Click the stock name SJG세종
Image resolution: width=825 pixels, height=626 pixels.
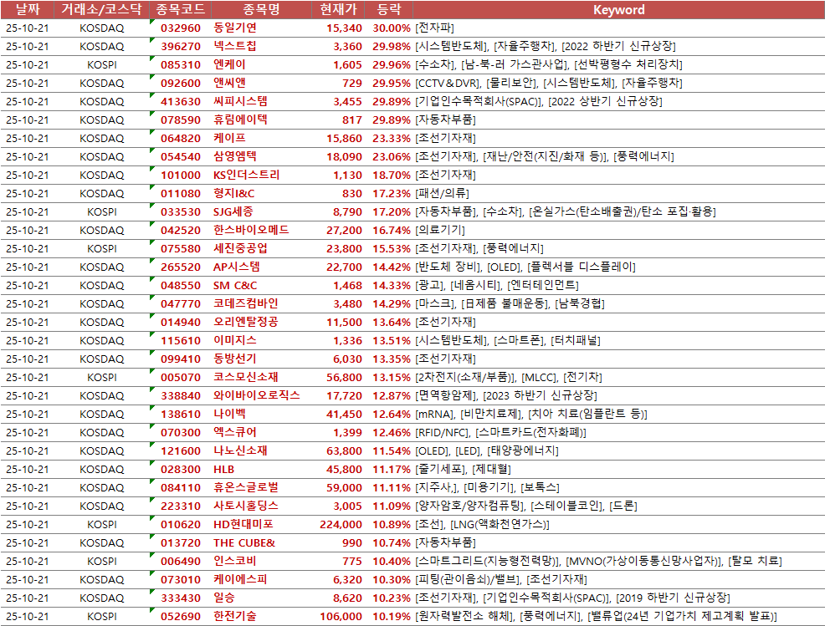coord(233,211)
